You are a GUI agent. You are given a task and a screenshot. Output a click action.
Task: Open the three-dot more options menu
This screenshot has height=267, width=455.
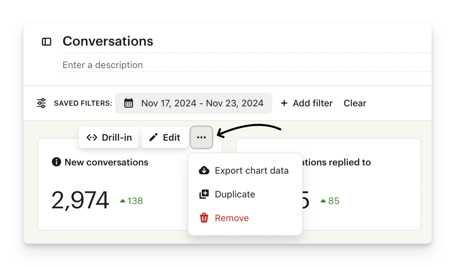pos(201,137)
